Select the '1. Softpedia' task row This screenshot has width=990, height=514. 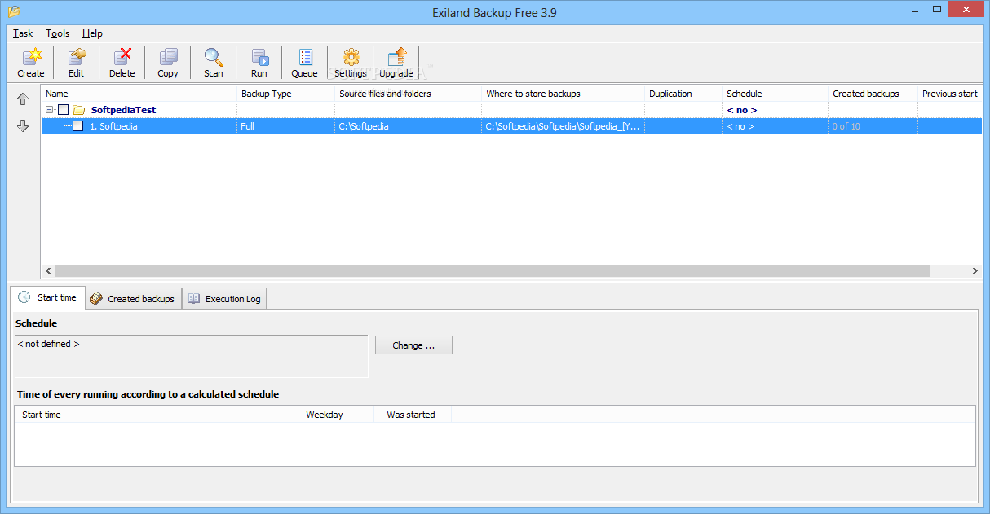click(512, 126)
